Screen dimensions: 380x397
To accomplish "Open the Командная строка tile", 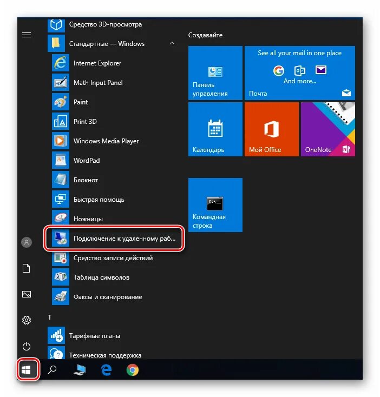I will [x=215, y=205].
